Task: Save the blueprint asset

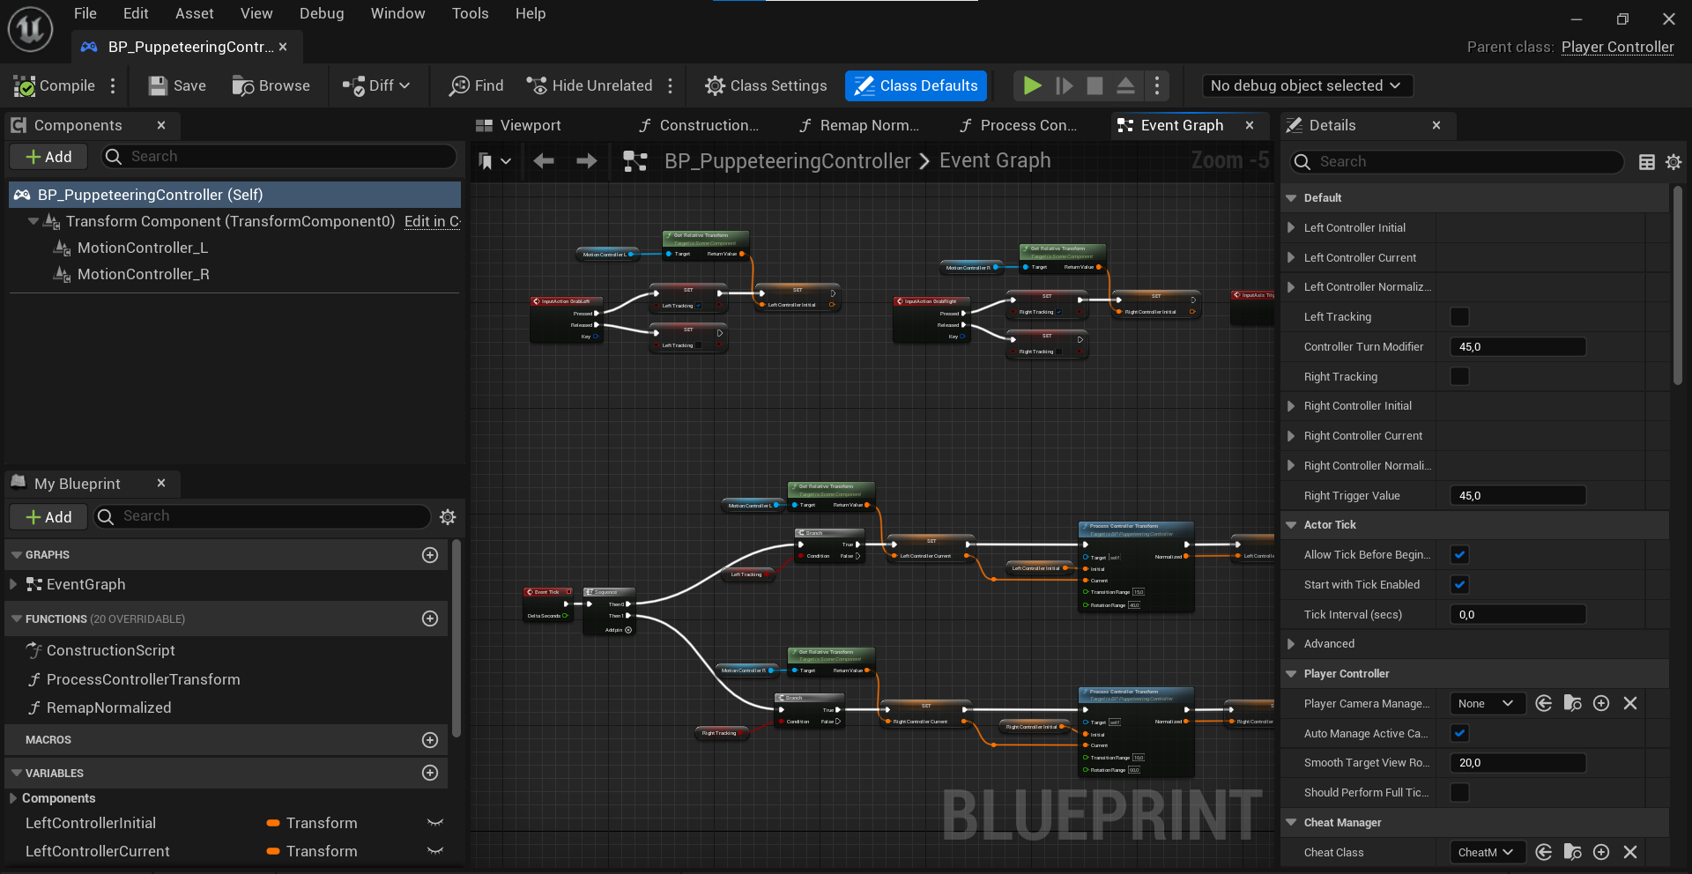Action: [x=175, y=85]
